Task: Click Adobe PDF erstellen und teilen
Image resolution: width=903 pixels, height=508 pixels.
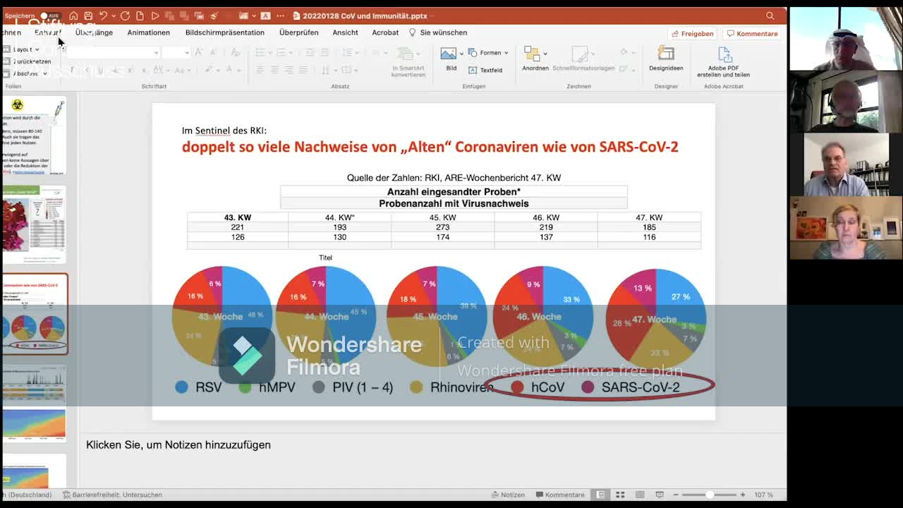Action: click(x=723, y=62)
